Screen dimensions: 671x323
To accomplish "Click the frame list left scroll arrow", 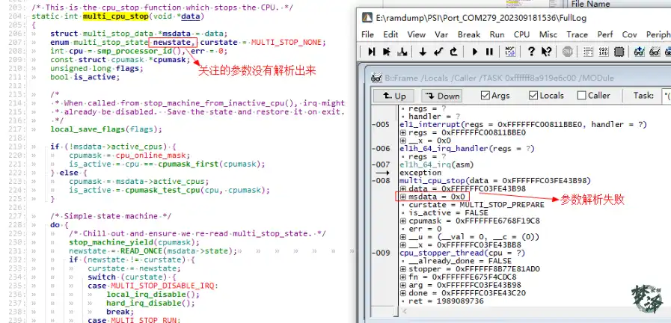I will point(403,312).
